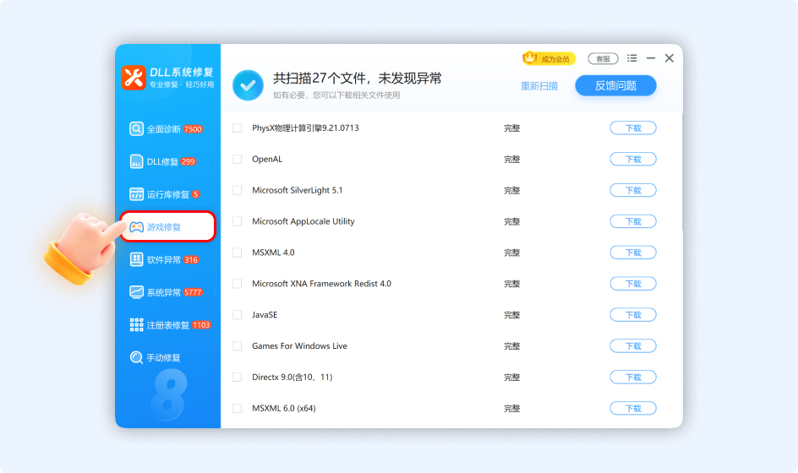Click the DLL修复 file icon

click(x=136, y=161)
